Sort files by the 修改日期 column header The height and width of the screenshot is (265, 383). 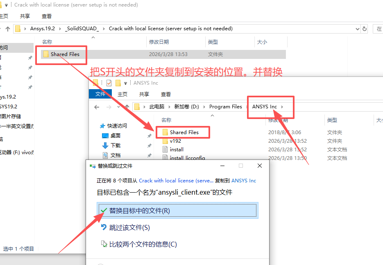(x=160, y=42)
